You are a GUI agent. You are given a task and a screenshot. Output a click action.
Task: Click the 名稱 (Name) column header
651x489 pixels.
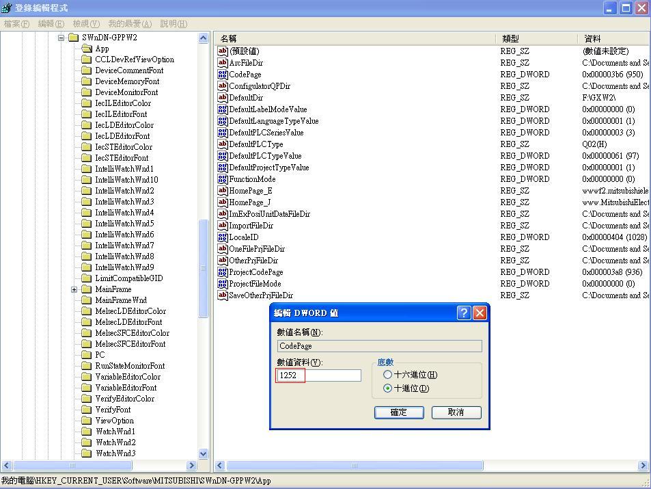click(x=355, y=38)
